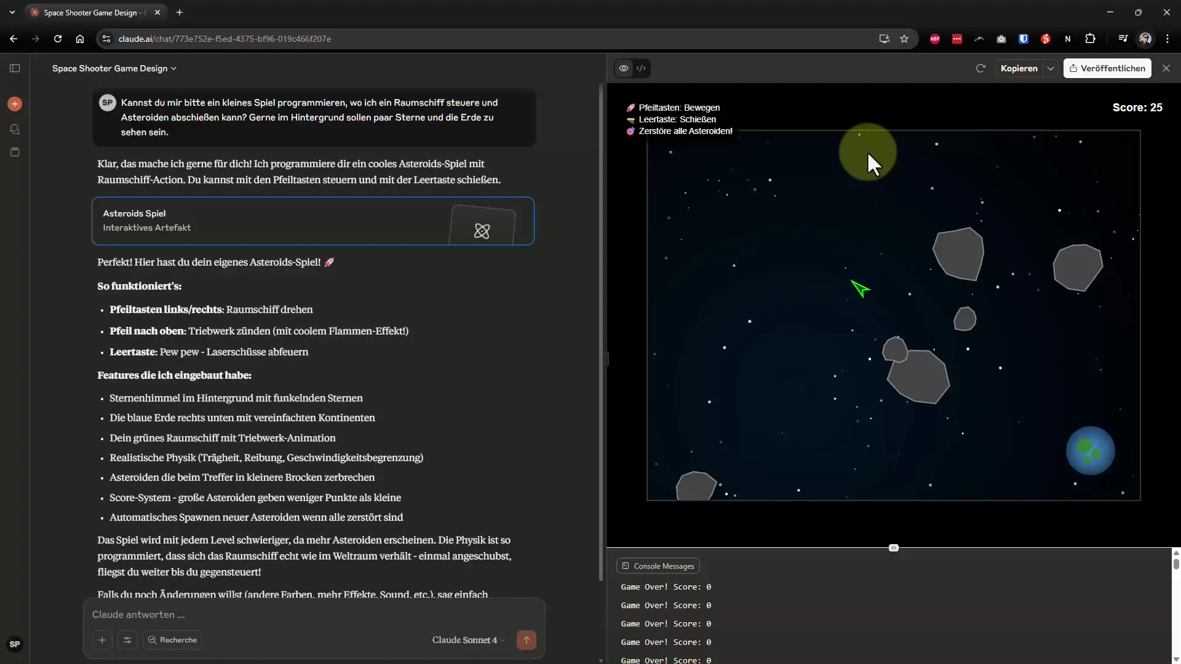The image size is (1181, 664).
Task: Click 'Features die ich eingebaut habe:' heading
Action: (174, 375)
